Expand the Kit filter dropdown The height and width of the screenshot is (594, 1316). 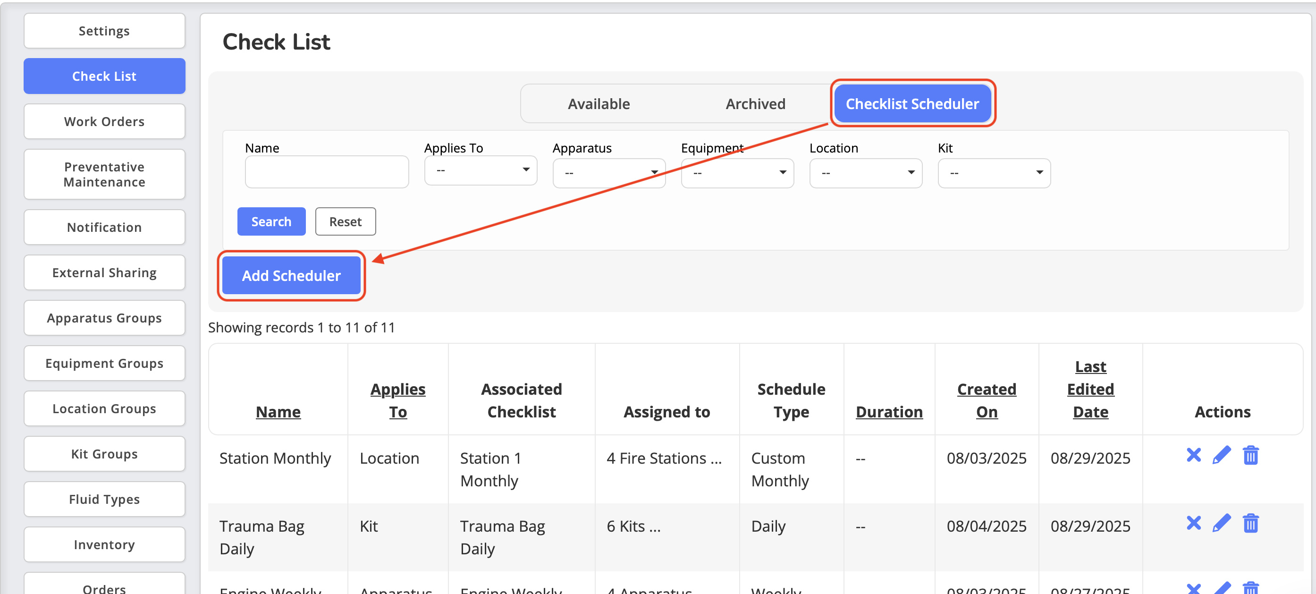pos(994,173)
